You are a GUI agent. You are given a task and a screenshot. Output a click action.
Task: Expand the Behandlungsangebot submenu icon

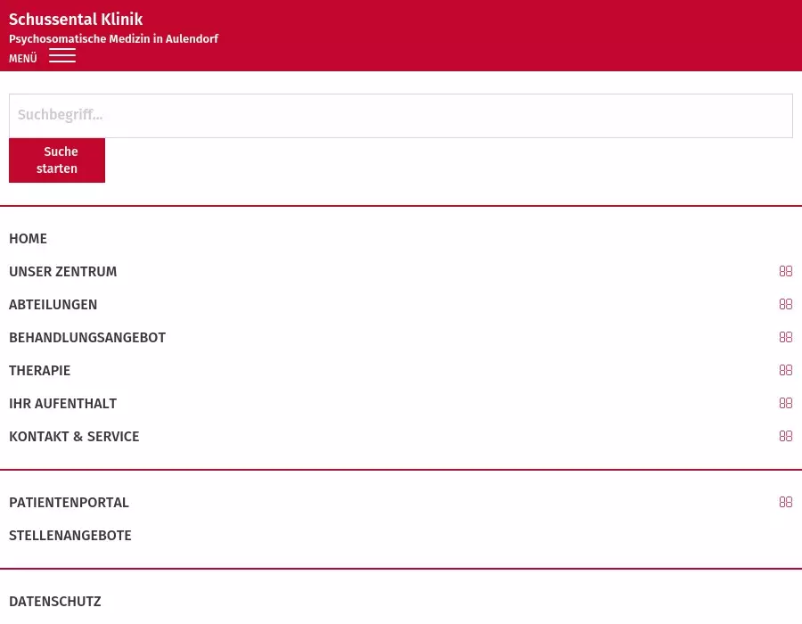(x=785, y=338)
